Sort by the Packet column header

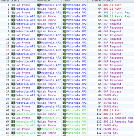(x=5, y=1)
